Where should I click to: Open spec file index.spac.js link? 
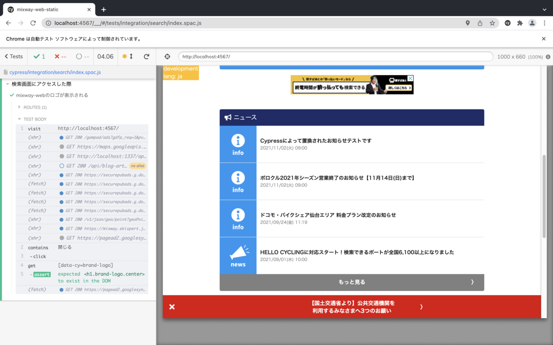55,72
